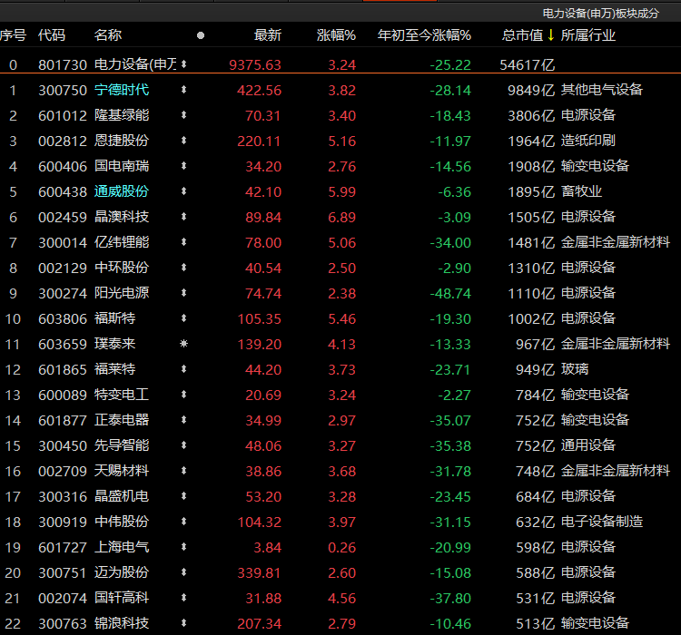Click the marker icon next to 上海电气

coord(184,547)
